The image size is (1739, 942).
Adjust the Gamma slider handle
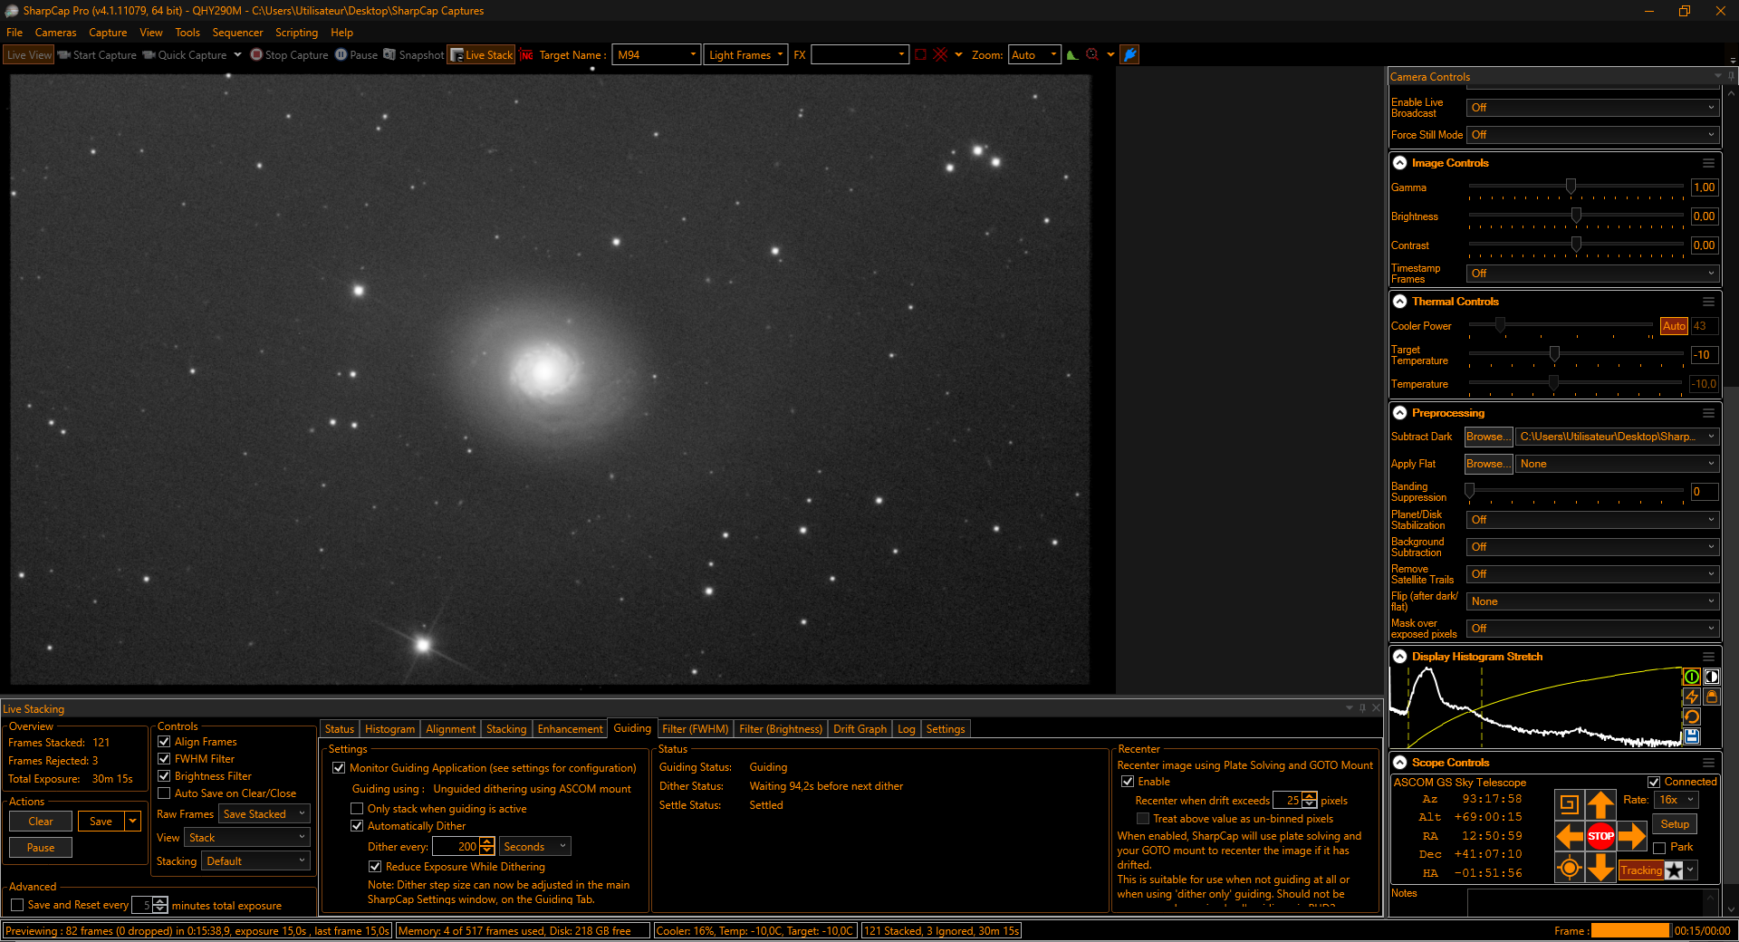tap(1571, 187)
